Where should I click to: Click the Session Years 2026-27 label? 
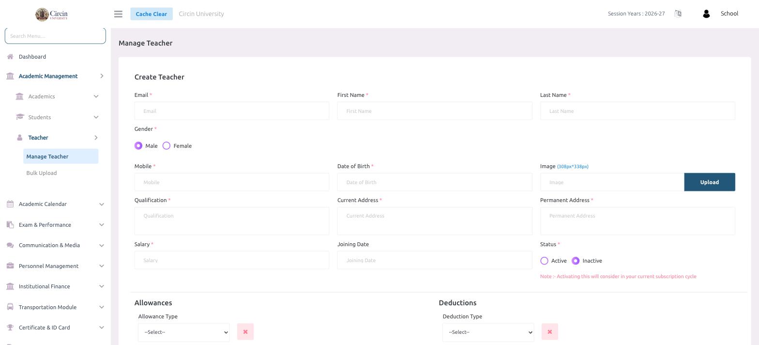pos(637,14)
